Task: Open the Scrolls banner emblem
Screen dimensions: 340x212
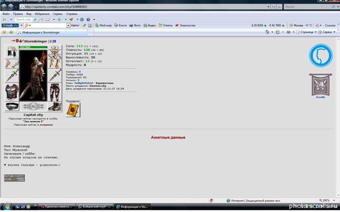Action: (321, 85)
